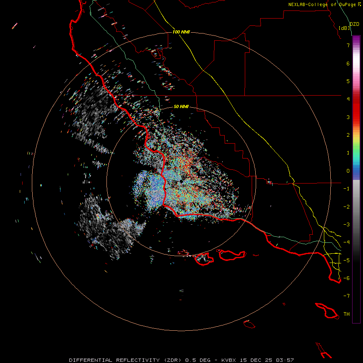
Task: Click the 15 DEC 25 03:57 timestamp
Action: [x=267, y=360]
